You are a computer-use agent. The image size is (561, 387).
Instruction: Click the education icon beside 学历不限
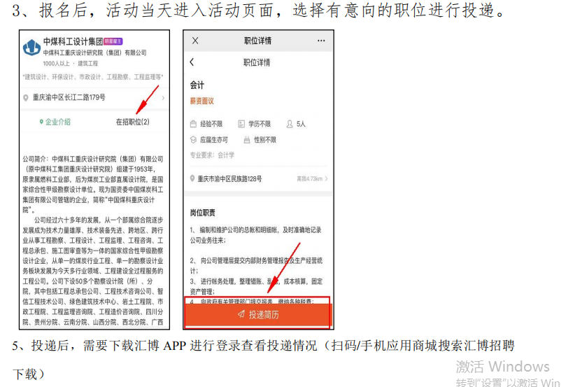point(241,124)
